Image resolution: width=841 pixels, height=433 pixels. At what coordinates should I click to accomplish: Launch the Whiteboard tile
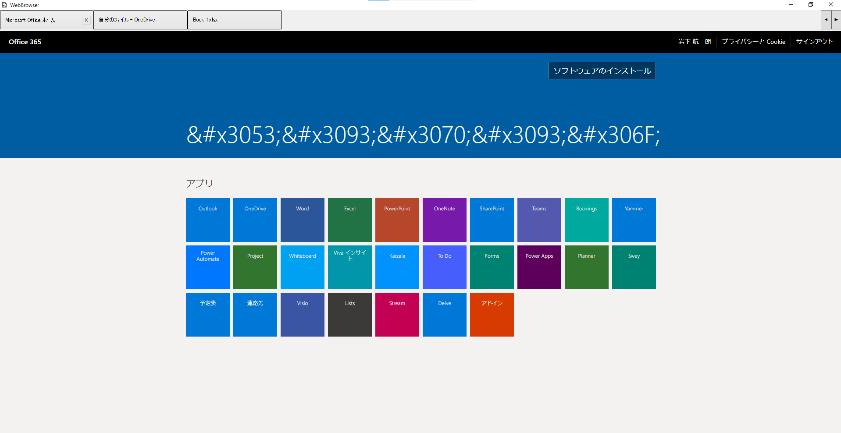[303, 267]
